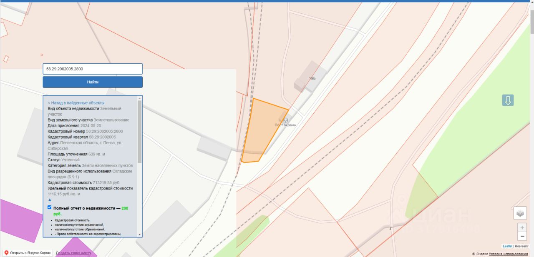Click the red Yandex Maps pin icon
534x257 pixels.
pos(6,253)
